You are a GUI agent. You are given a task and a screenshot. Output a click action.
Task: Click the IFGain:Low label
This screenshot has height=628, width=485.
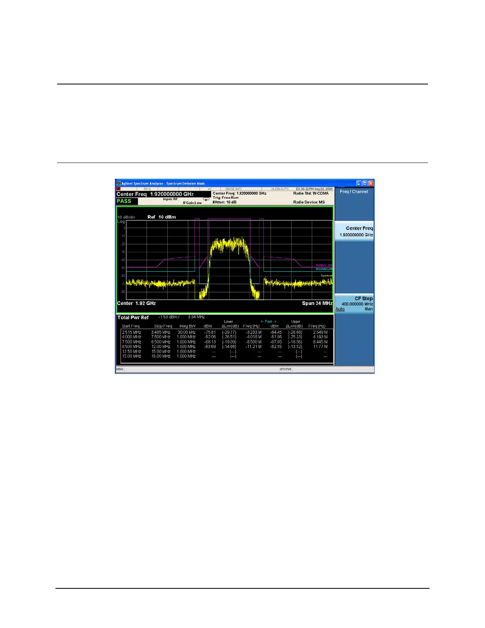click(x=192, y=203)
